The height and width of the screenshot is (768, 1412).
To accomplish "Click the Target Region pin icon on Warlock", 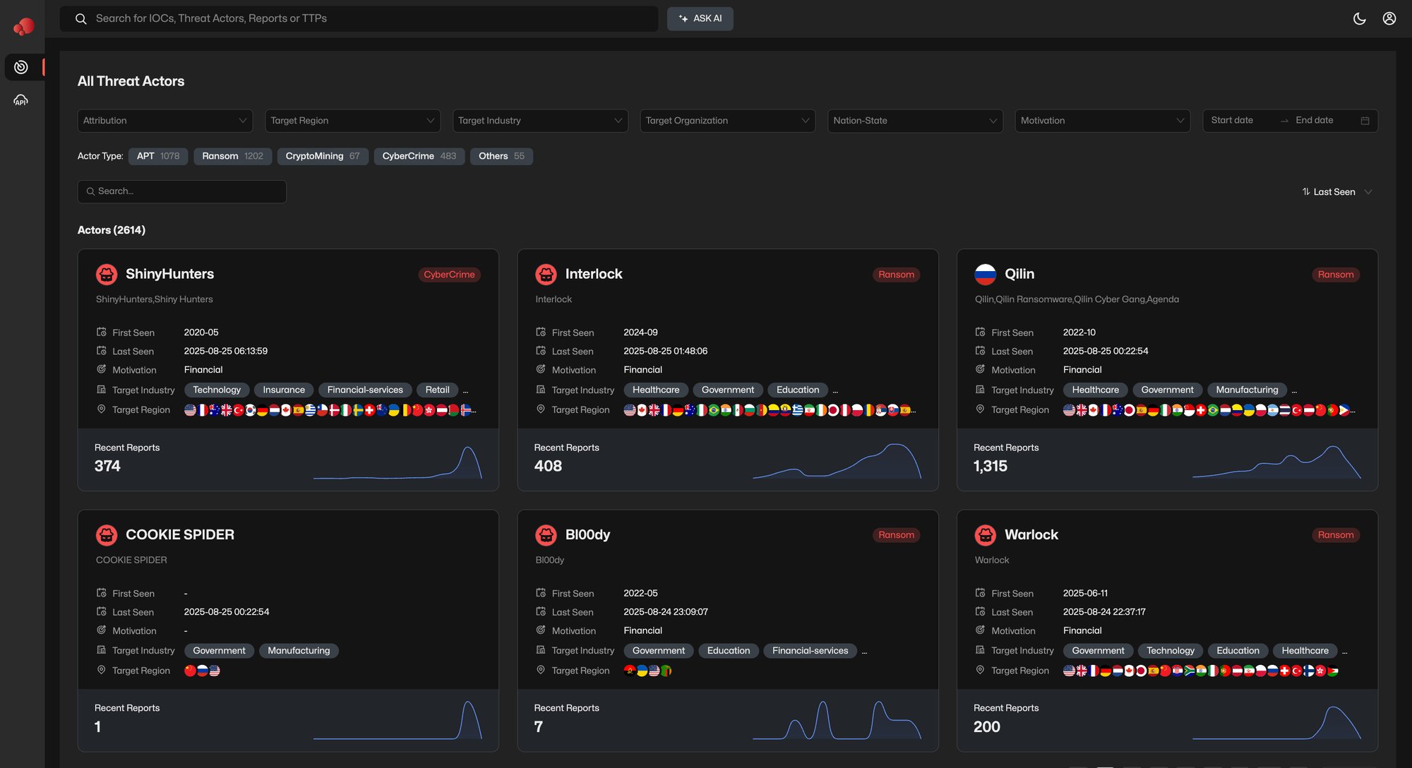I will pyautogui.click(x=981, y=670).
